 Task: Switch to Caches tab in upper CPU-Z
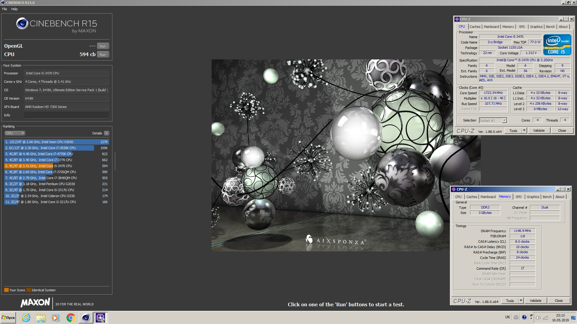click(x=475, y=27)
